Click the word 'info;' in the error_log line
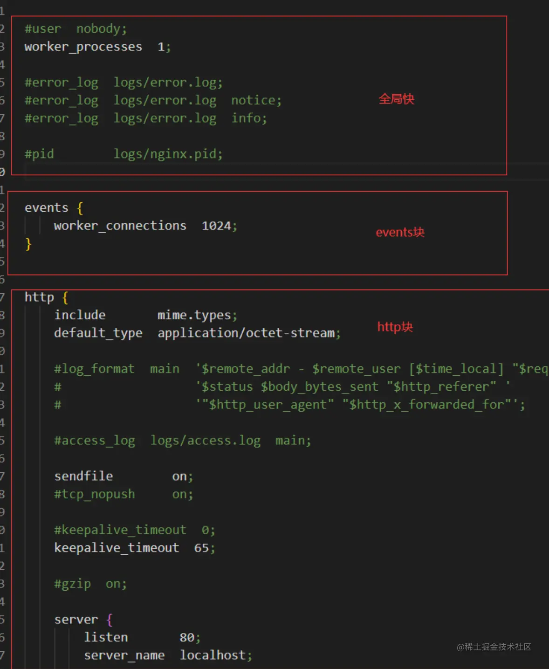Image resolution: width=549 pixels, height=669 pixels. [x=249, y=118]
